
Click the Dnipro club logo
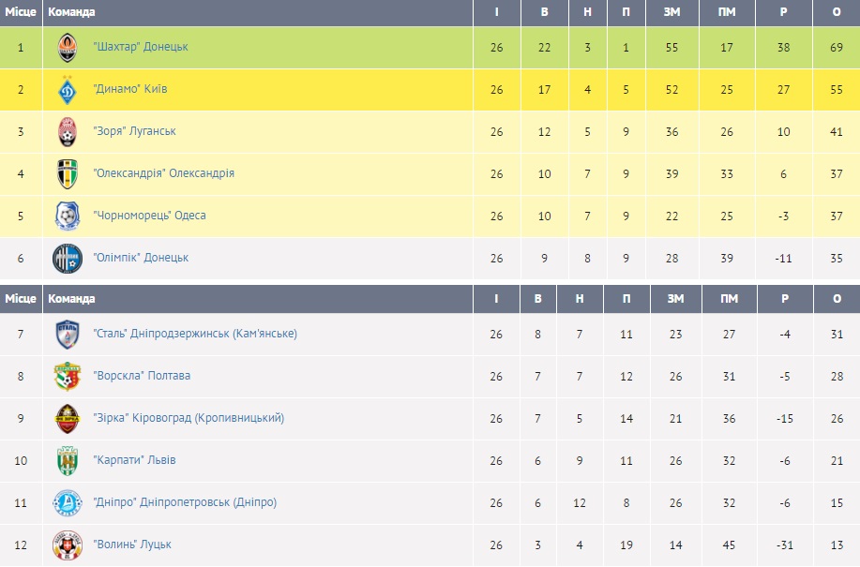coord(67,502)
